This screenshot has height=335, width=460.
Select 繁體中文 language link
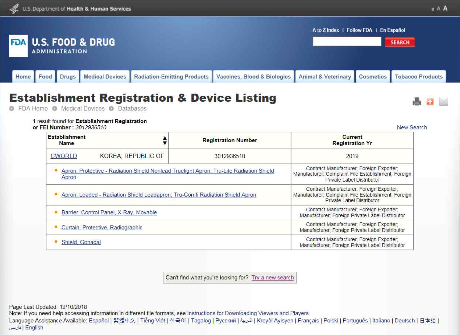point(124,320)
